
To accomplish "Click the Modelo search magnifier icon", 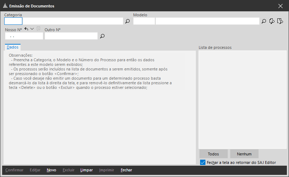I will [264, 21].
